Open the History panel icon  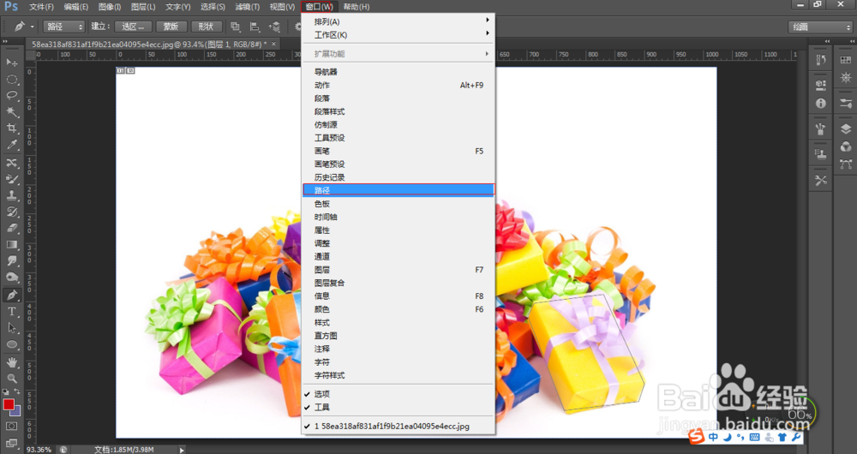(x=820, y=60)
